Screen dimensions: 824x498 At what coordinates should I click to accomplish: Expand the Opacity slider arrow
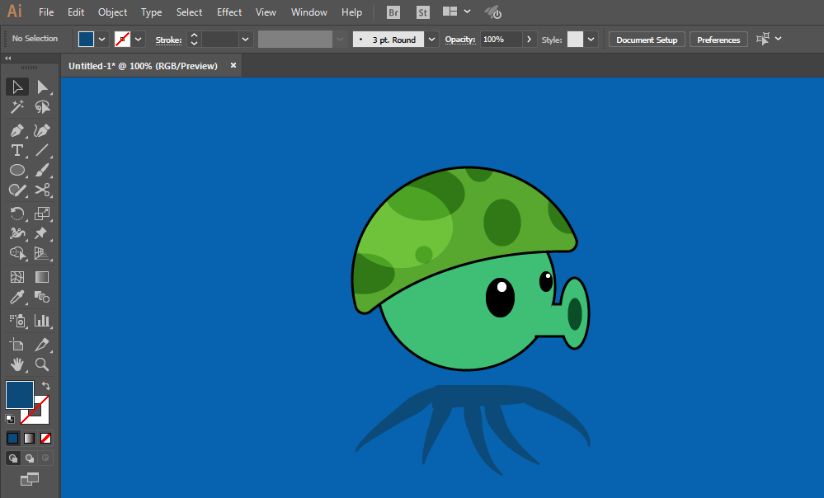(x=530, y=39)
